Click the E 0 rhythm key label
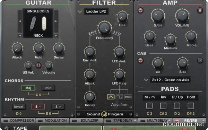This screenshot has height=130, width=208. pyautogui.click(x=48, y=114)
